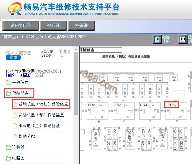Click the 当前车型 vehicle model text
The height and width of the screenshot is (164, 192).
tap(44, 37)
